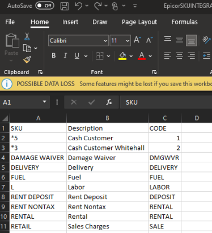This screenshot has height=233, width=212.
Task: Toggle Underline formatting
Action: pyautogui.click(x=77, y=56)
